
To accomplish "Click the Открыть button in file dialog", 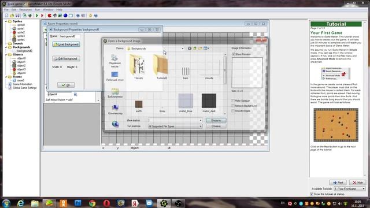I will coord(216,120).
